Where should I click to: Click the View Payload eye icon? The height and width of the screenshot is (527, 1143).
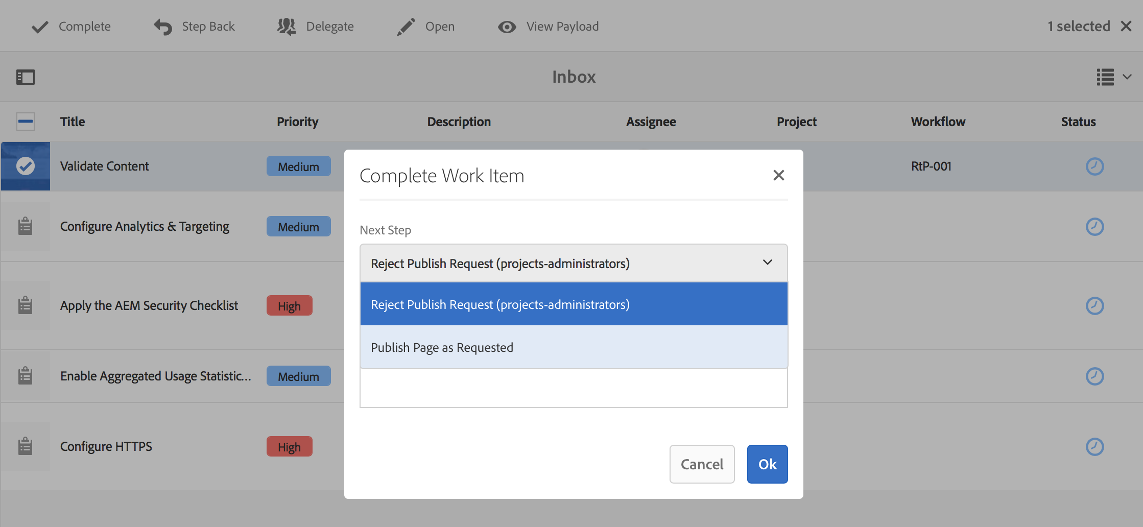coord(507,27)
